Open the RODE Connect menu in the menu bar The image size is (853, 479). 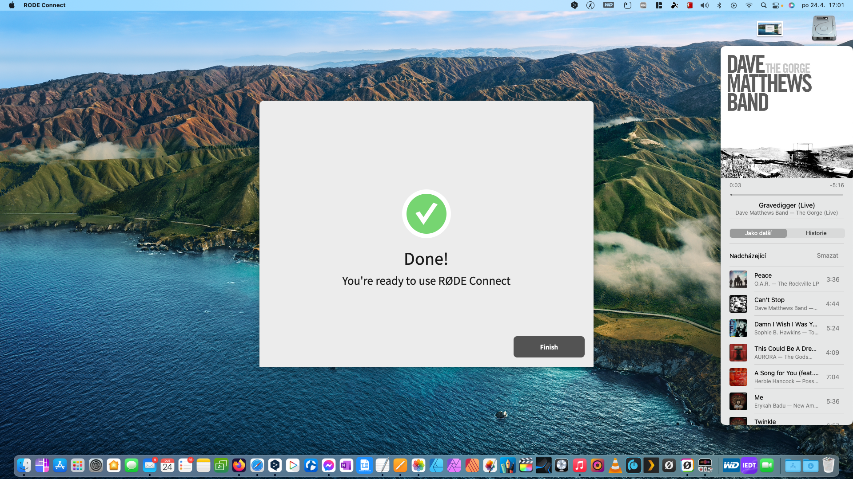(44, 5)
